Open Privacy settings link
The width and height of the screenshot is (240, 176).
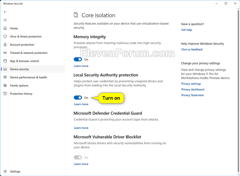coord(191,84)
